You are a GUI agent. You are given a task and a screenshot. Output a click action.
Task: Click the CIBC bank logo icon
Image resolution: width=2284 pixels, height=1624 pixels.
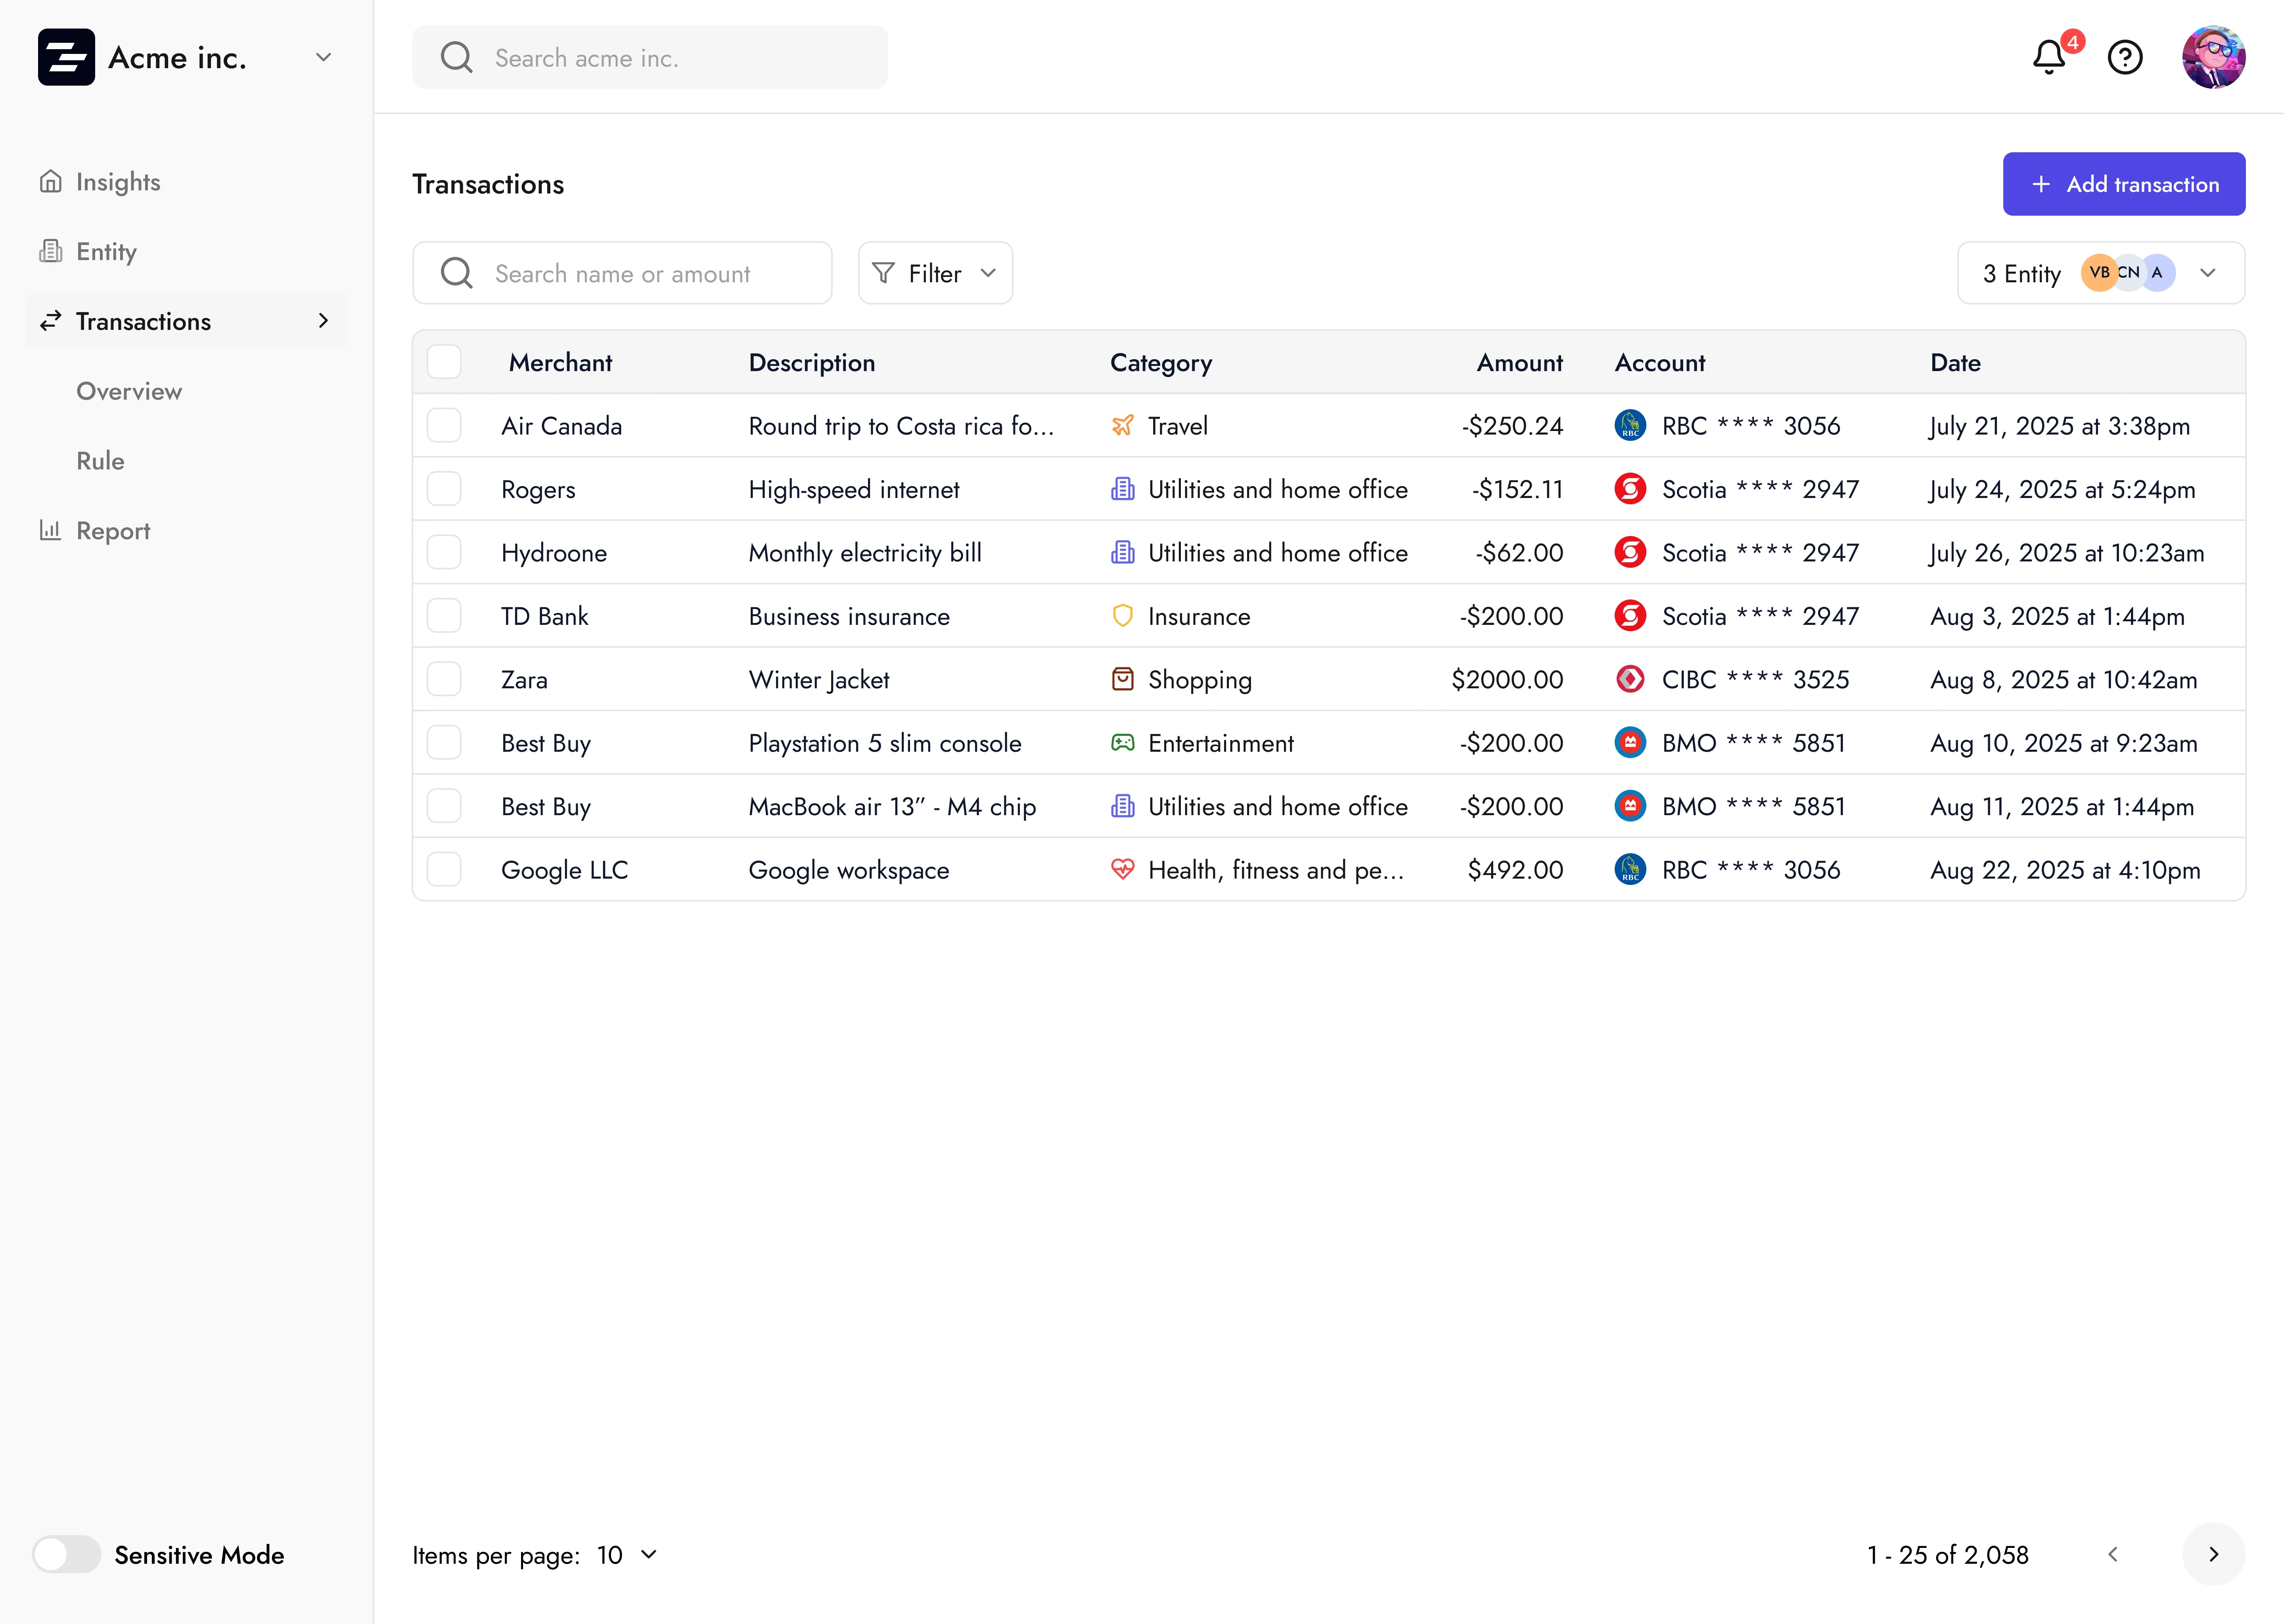click(1630, 680)
